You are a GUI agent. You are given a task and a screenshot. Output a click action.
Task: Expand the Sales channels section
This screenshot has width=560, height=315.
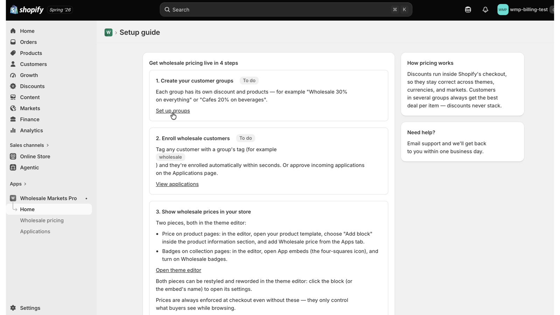[x=29, y=145]
